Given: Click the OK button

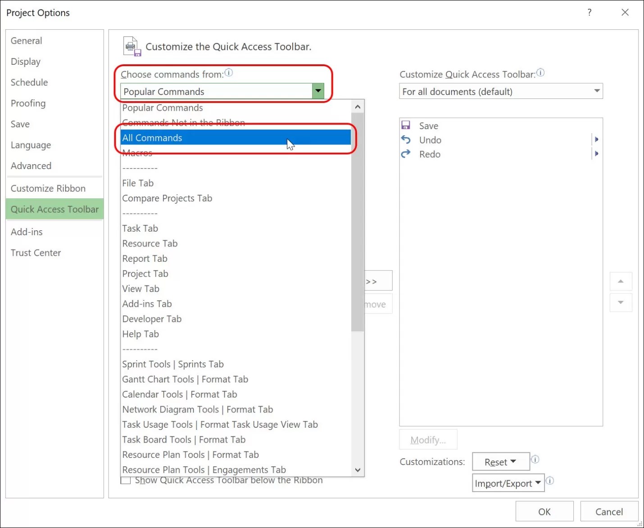Looking at the screenshot, I should point(544,511).
